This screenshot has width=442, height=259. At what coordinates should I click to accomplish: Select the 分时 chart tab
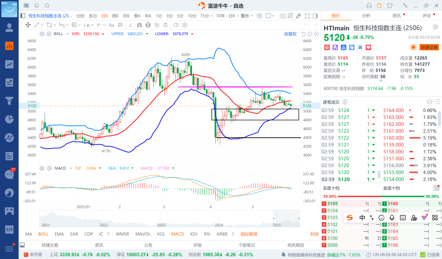click(80, 16)
